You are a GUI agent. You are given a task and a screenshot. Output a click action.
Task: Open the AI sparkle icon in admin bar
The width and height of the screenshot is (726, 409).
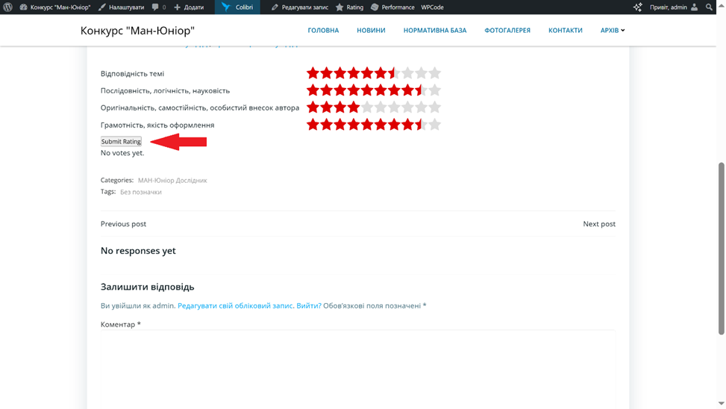pos(637,7)
